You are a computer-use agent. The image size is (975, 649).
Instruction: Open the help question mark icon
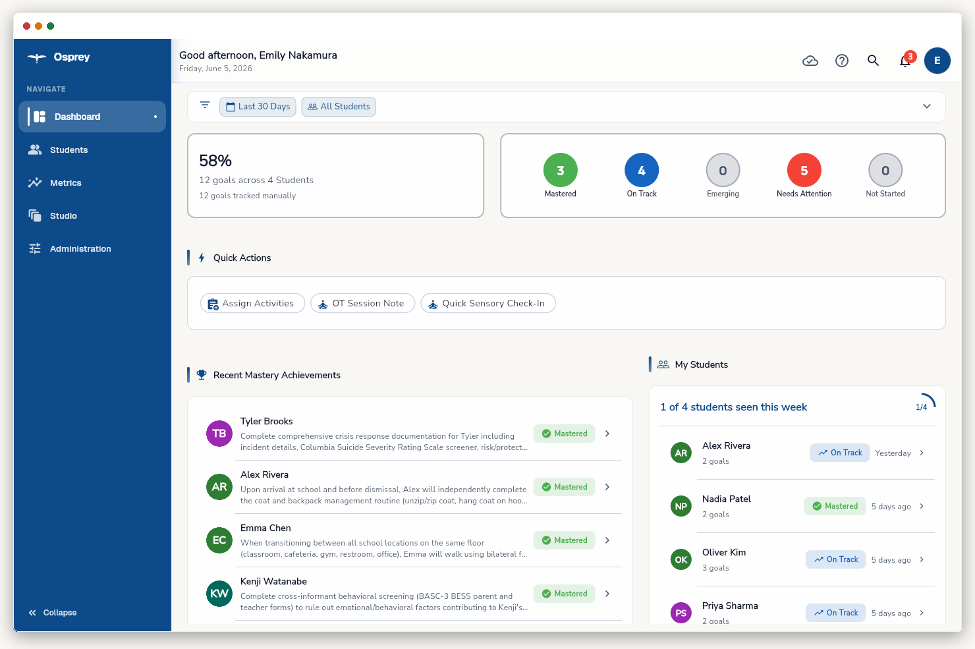[x=842, y=61]
